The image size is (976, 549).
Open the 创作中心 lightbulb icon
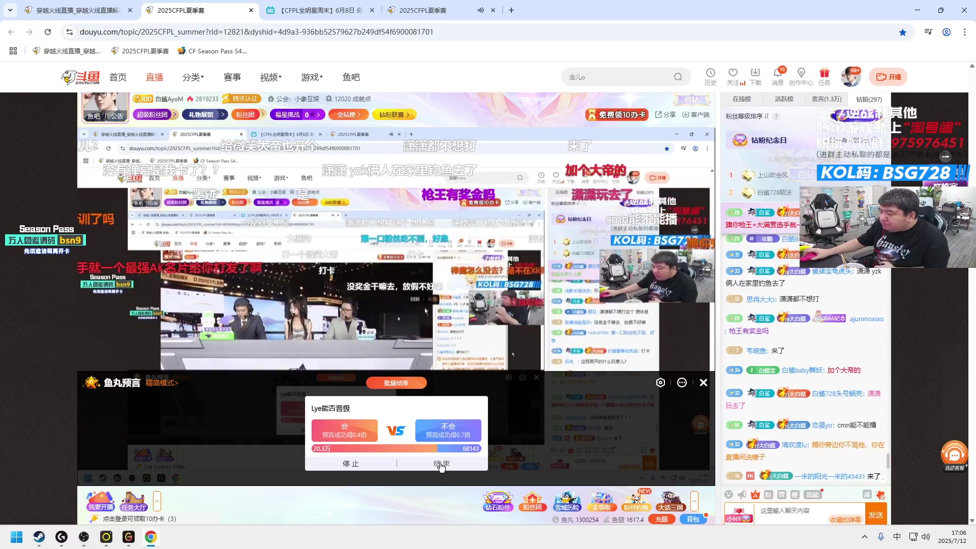(x=801, y=77)
